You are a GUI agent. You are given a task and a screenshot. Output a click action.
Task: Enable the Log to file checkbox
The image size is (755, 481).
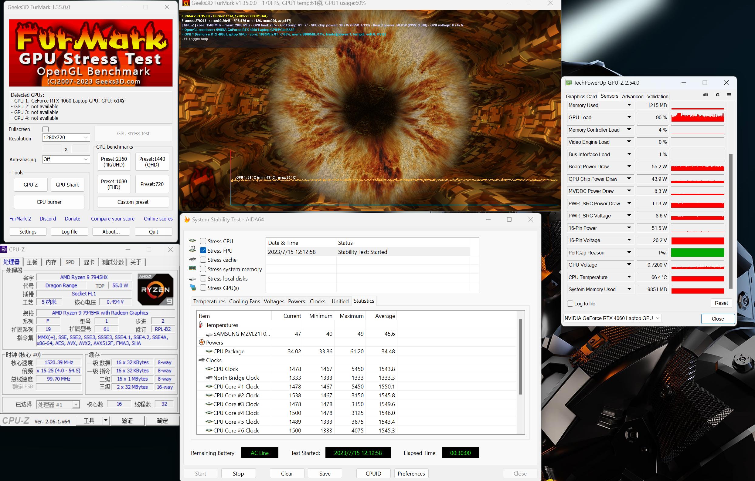(x=570, y=304)
